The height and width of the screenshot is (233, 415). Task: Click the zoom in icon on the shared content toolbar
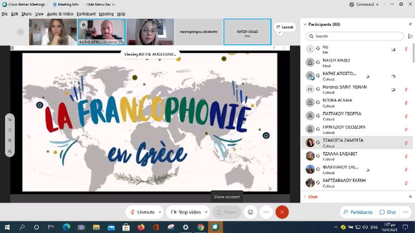tap(10, 141)
